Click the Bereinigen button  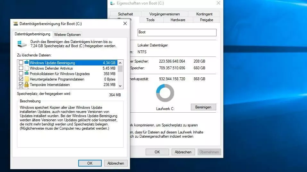pyautogui.click(x=203, y=107)
